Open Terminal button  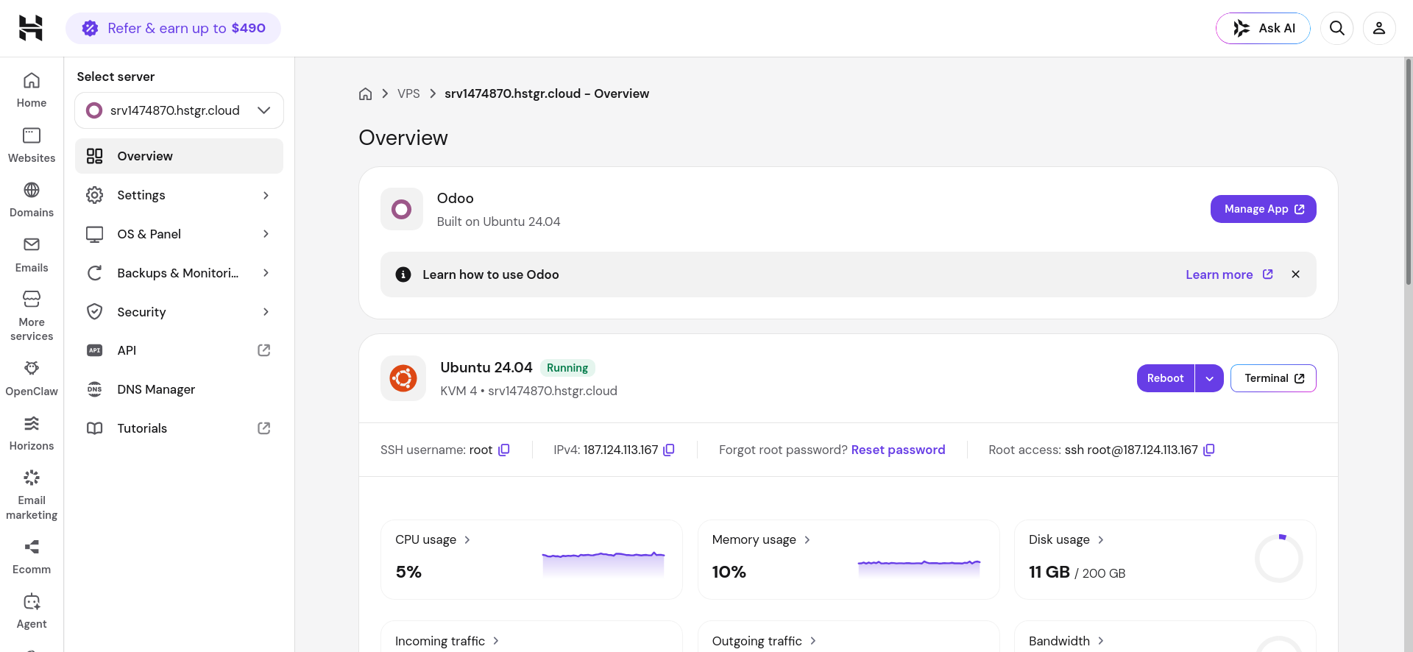click(1273, 378)
